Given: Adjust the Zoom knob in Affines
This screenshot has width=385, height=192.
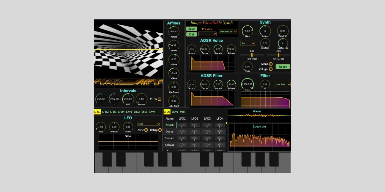Looking at the screenshot, I should click(174, 45).
